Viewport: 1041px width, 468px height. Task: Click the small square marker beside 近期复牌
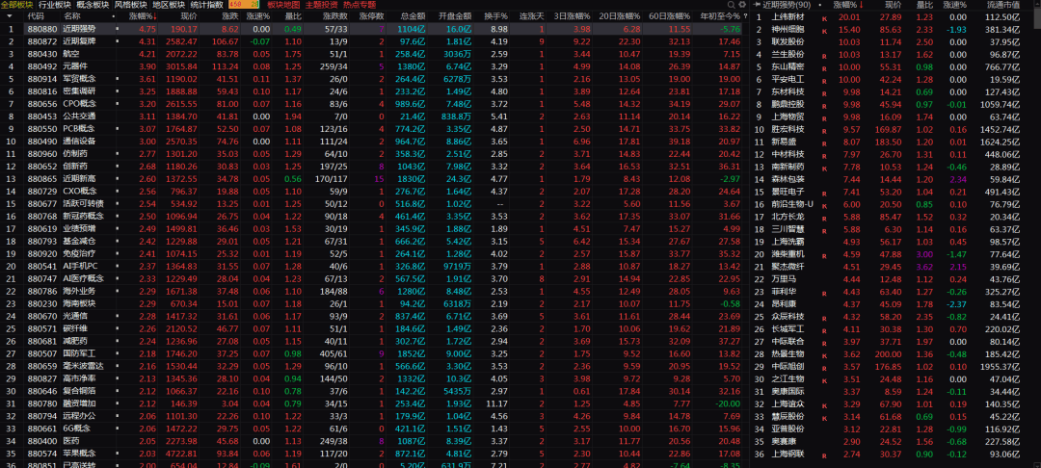coord(118,41)
